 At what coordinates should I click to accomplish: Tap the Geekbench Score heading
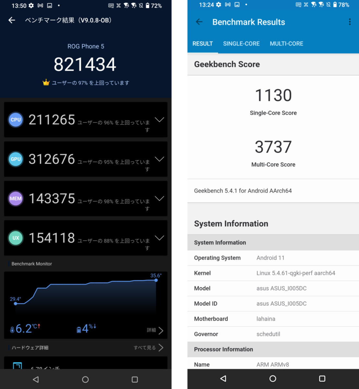tap(227, 64)
